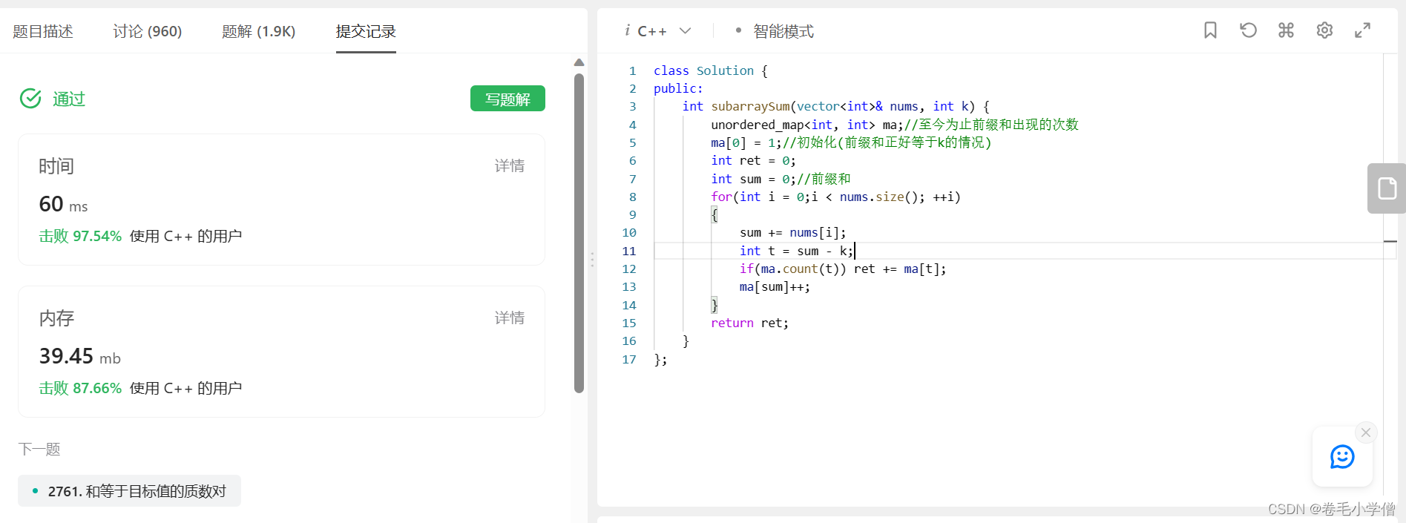This screenshot has height=523, width=1406.
Task: Open the smiley feedback chat widget
Action: 1342,457
